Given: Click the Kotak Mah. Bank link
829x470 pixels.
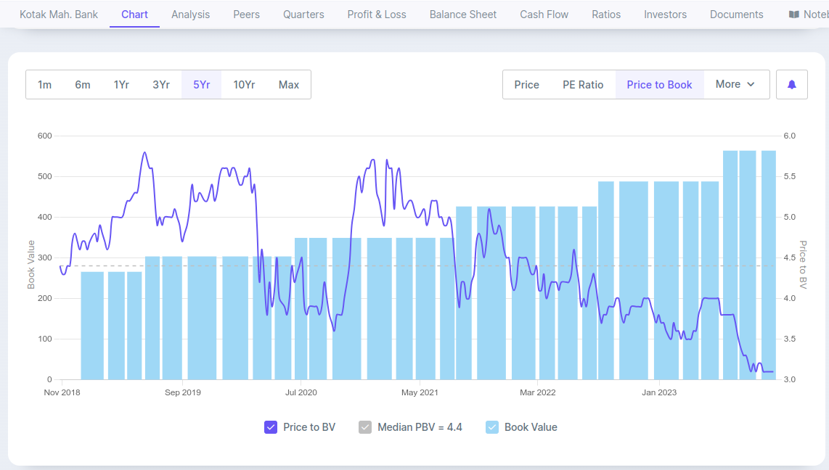Looking at the screenshot, I should point(59,15).
